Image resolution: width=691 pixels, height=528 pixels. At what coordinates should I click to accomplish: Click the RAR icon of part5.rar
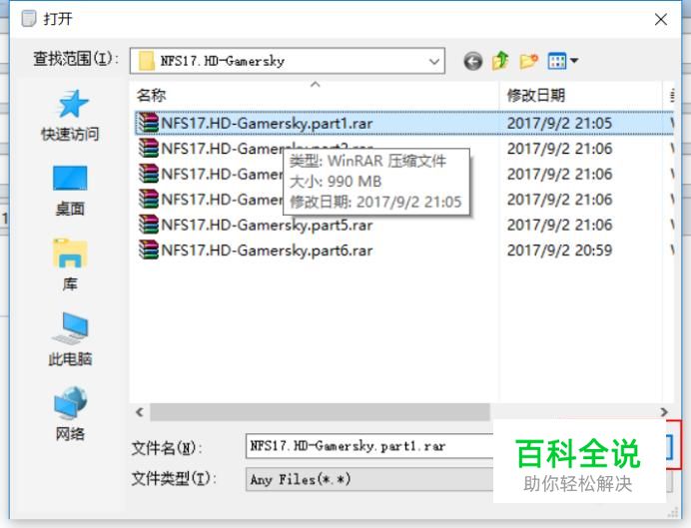tap(149, 225)
